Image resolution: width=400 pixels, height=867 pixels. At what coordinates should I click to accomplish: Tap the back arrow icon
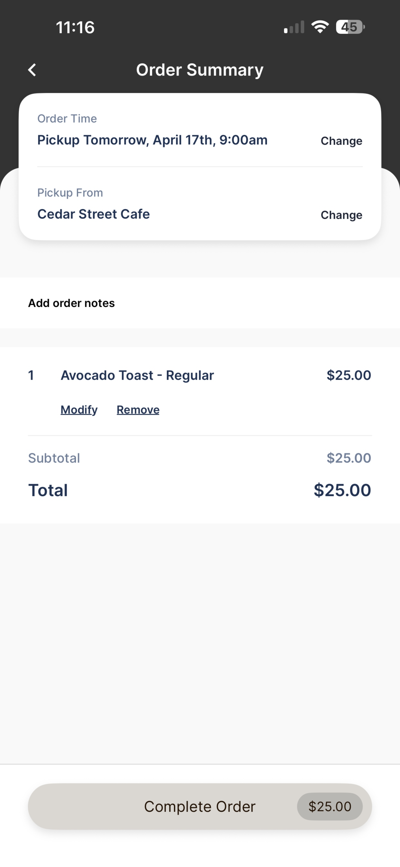32,70
